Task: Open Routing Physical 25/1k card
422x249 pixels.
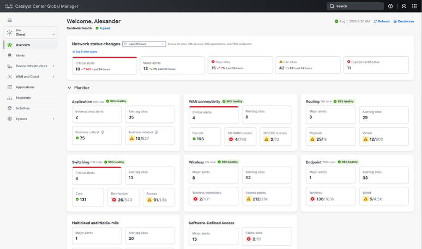Action: [x=330, y=137]
